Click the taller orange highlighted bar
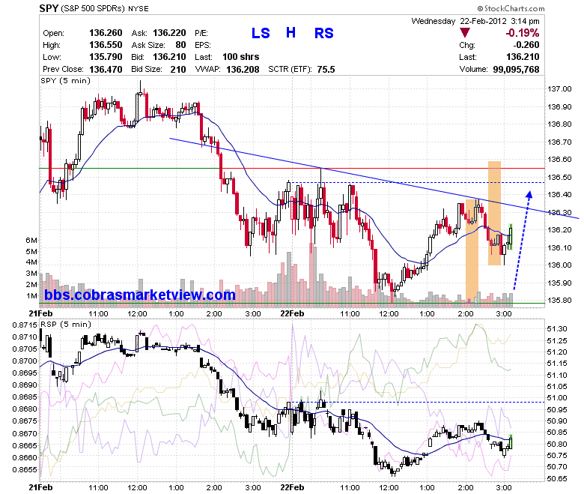 coord(495,213)
